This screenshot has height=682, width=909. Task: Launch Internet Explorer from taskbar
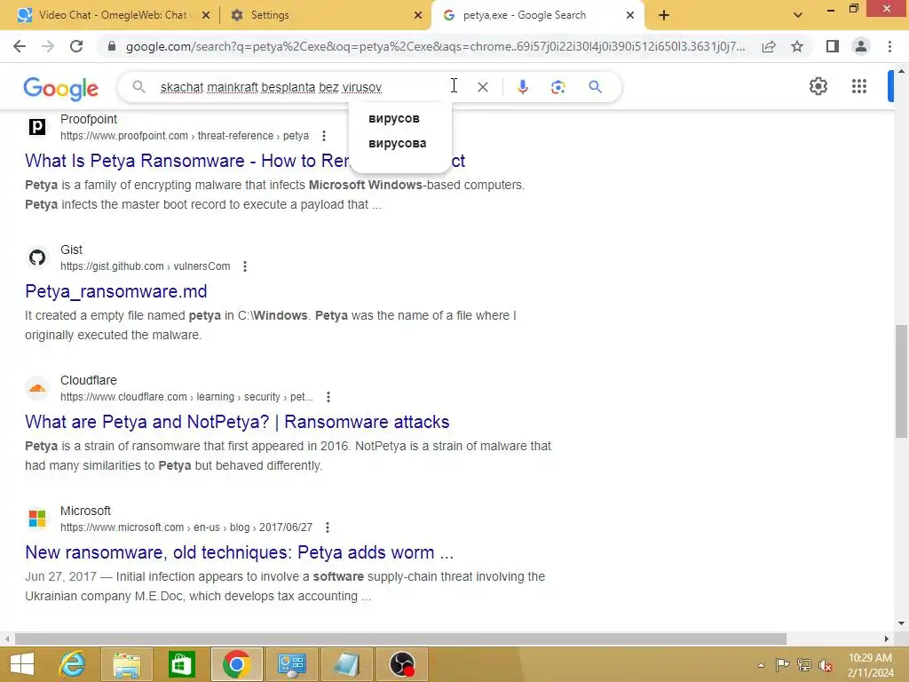coord(73,664)
